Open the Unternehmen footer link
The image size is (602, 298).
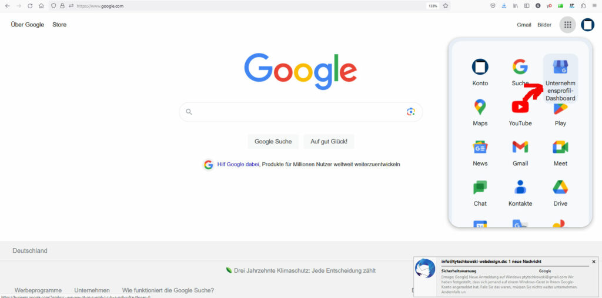click(92, 290)
